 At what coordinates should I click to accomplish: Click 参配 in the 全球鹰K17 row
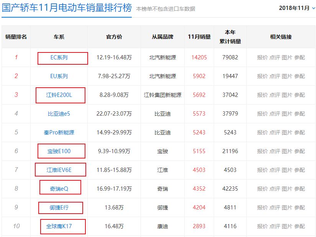(x=300, y=226)
